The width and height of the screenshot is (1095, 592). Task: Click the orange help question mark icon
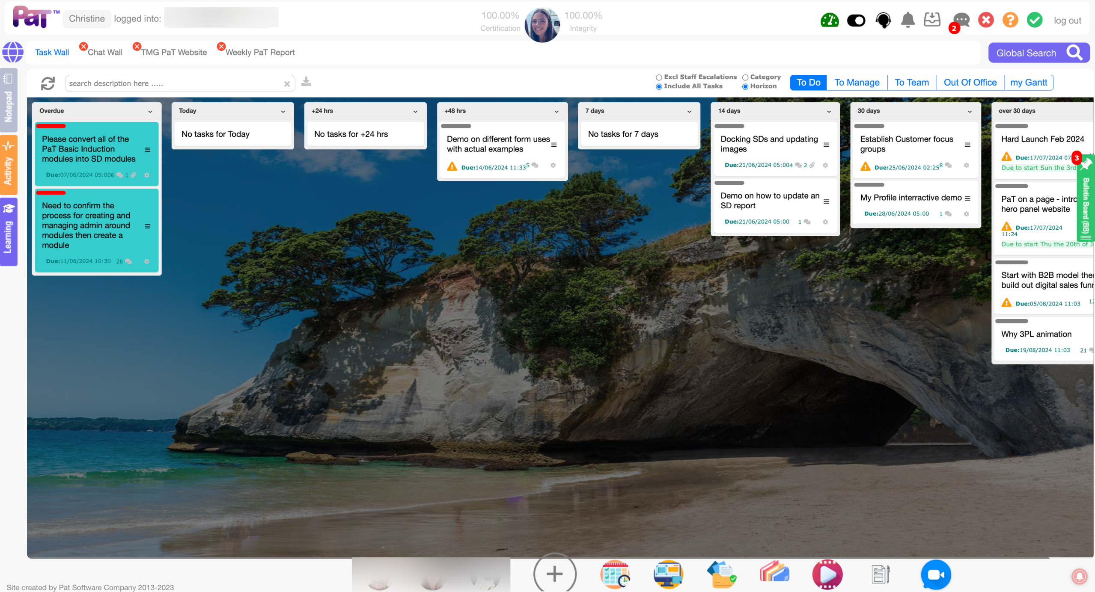tap(1010, 20)
